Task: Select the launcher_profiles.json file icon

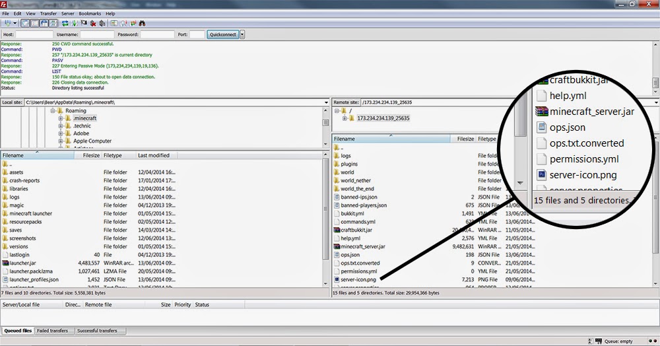Action: click(5, 279)
